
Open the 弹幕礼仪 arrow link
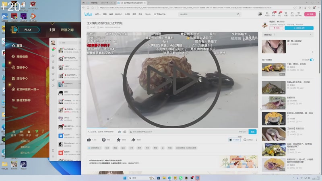[243, 132]
